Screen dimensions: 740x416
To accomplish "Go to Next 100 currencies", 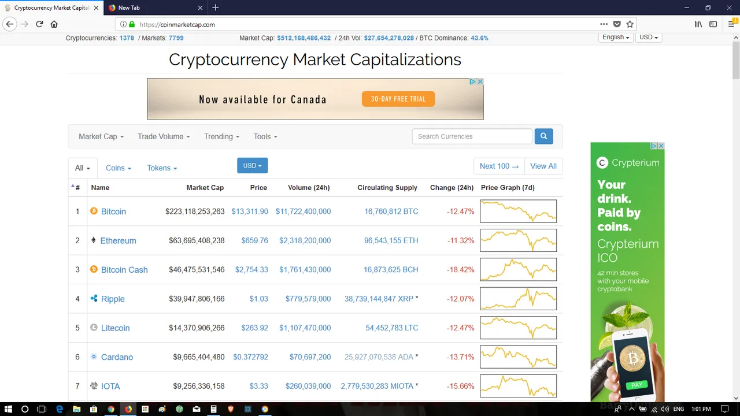I will [x=499, y=166].
